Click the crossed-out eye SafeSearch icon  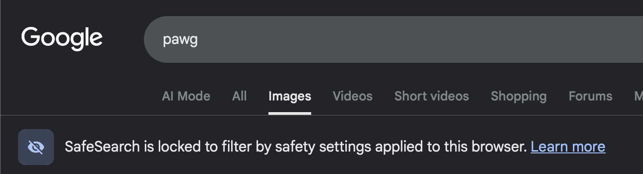(36, 147)
